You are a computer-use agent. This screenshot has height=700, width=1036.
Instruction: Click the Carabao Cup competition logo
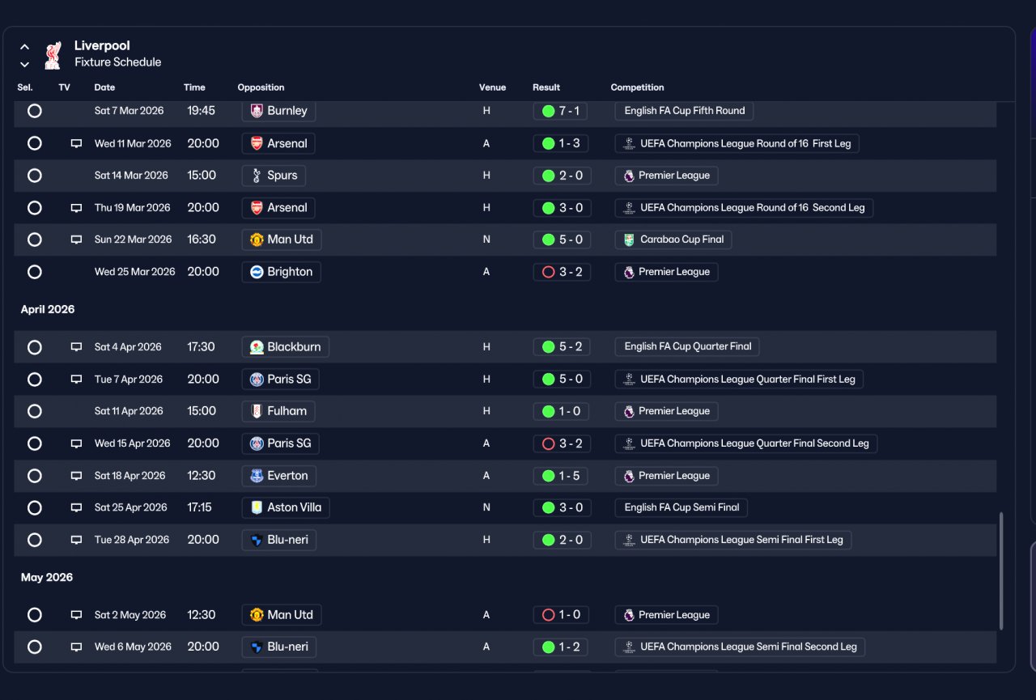(x=629, y=240)
